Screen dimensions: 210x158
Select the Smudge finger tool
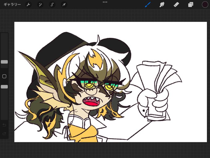[x=162, y=5]
